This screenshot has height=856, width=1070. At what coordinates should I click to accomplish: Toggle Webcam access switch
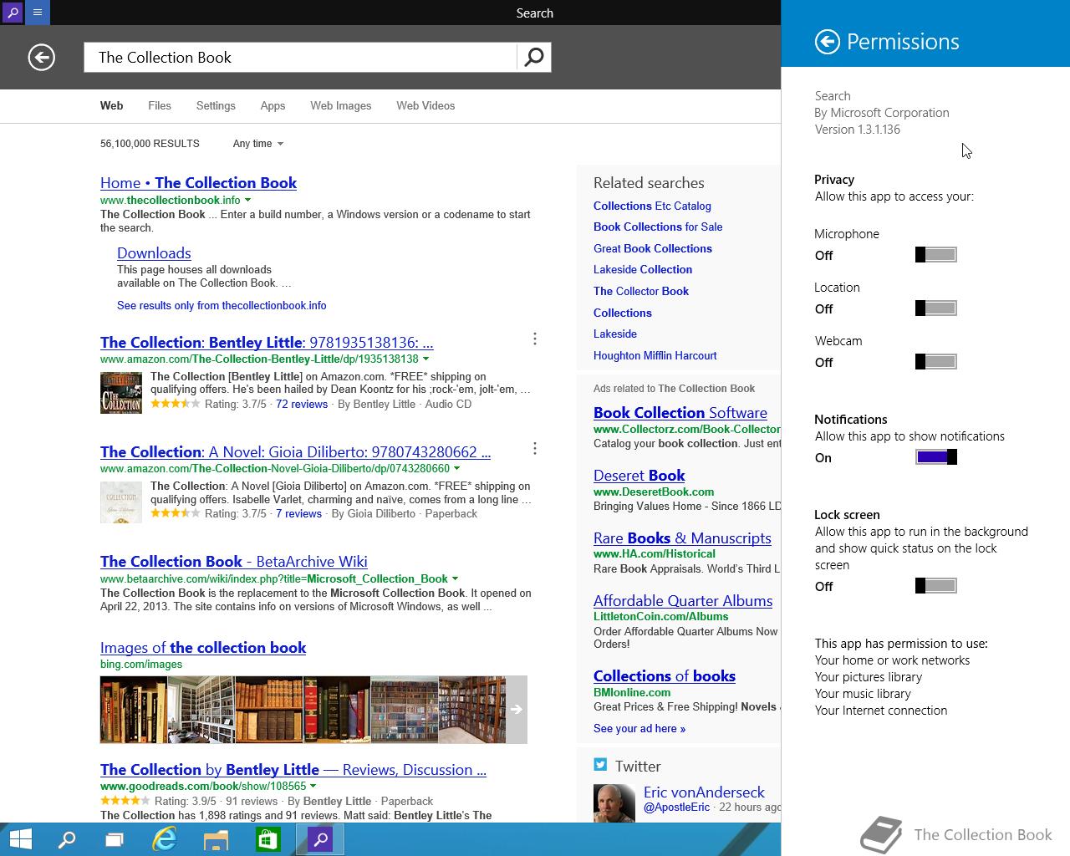click(x=936, y=362)
